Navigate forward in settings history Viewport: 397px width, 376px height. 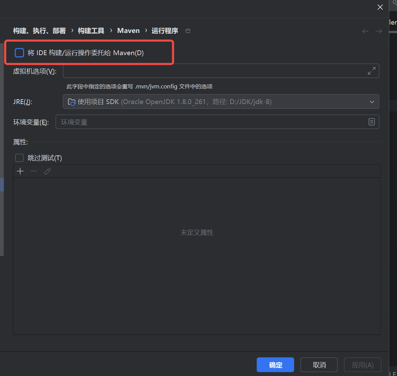[379, 31]
